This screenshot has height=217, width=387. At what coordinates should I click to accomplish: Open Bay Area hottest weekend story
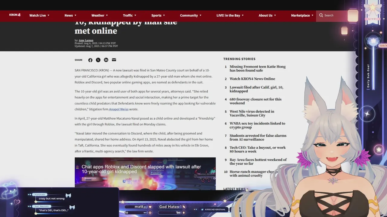258,162
